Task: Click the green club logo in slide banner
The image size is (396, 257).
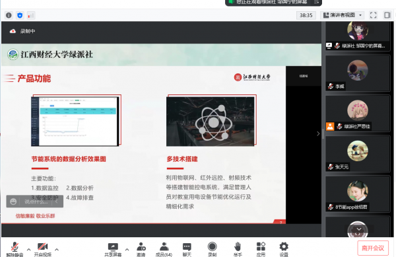Action: click(13, 54)
